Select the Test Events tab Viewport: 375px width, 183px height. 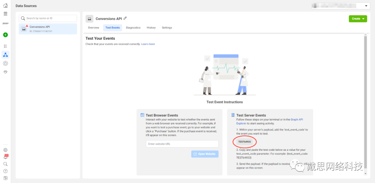pos(112,28)
